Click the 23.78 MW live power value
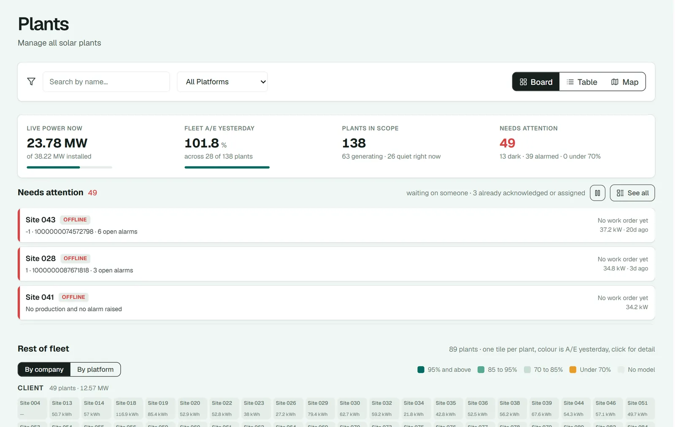This screenshot has width=675, height=427. [x=57, y=143]
